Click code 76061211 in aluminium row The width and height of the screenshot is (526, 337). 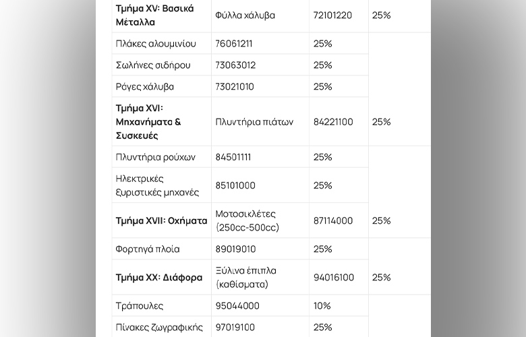pos(233,44)
